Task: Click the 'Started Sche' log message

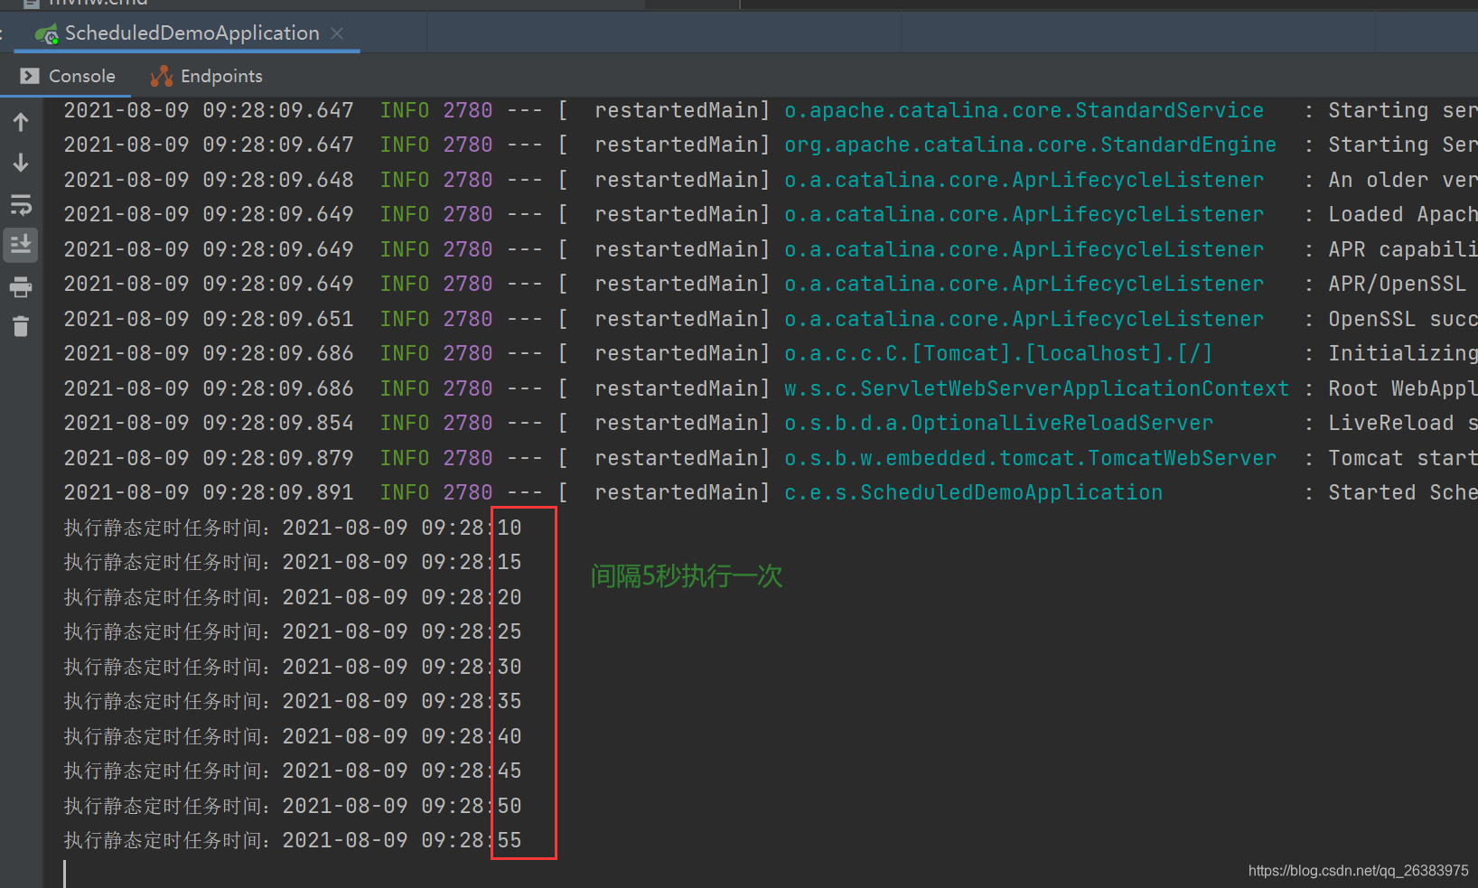Action: tap(1402, 492)
